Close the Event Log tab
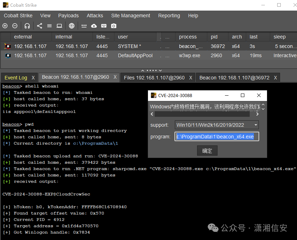The height and width of the screenshot is (240, 297). point(33,78)
